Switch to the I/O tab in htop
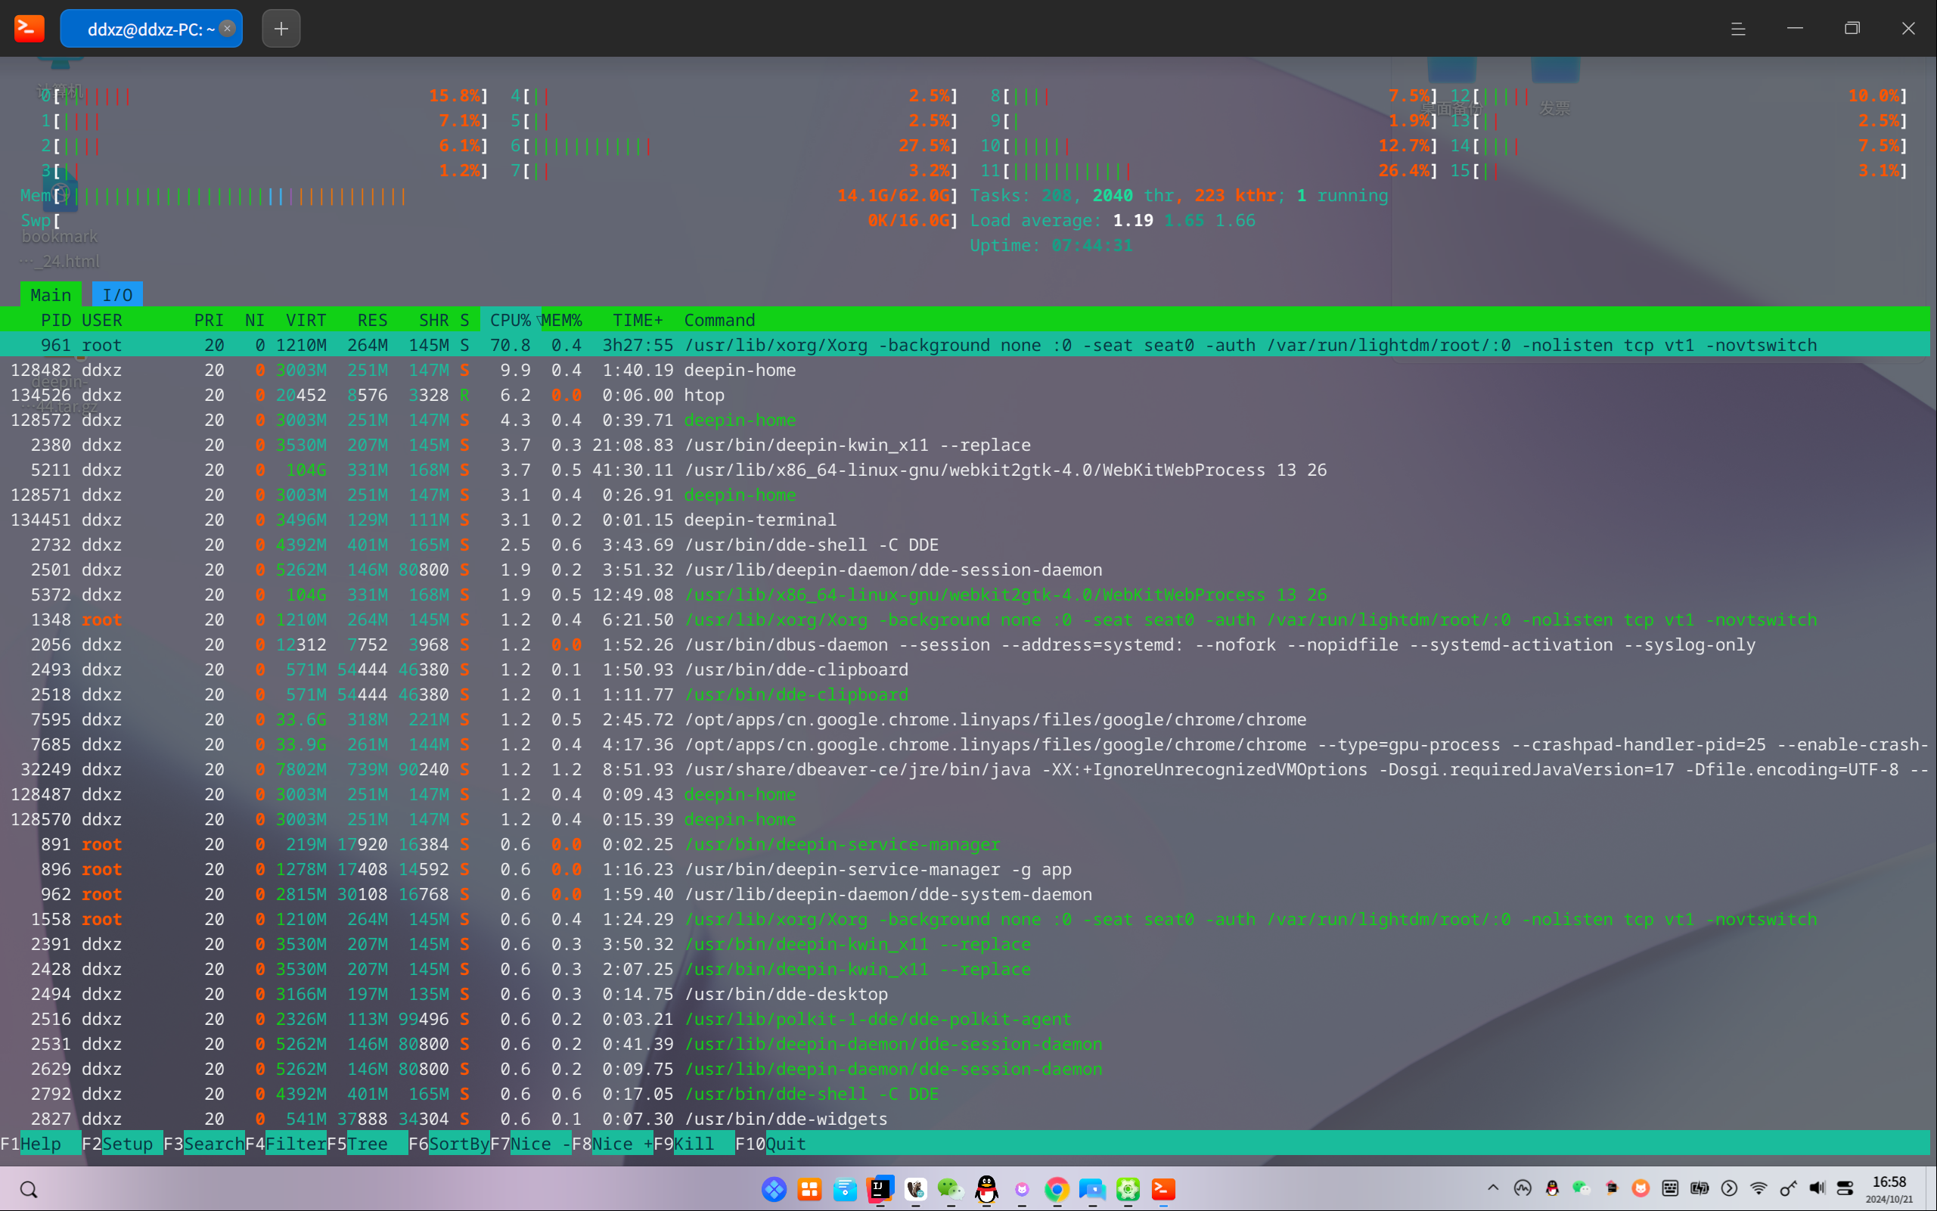 [x=117, y=295]
